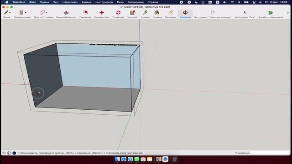The width and height of the screenshot is (292, 164).
Task: Click the dark left wall face
Action: pyautogui.click(x=44, y=74)
